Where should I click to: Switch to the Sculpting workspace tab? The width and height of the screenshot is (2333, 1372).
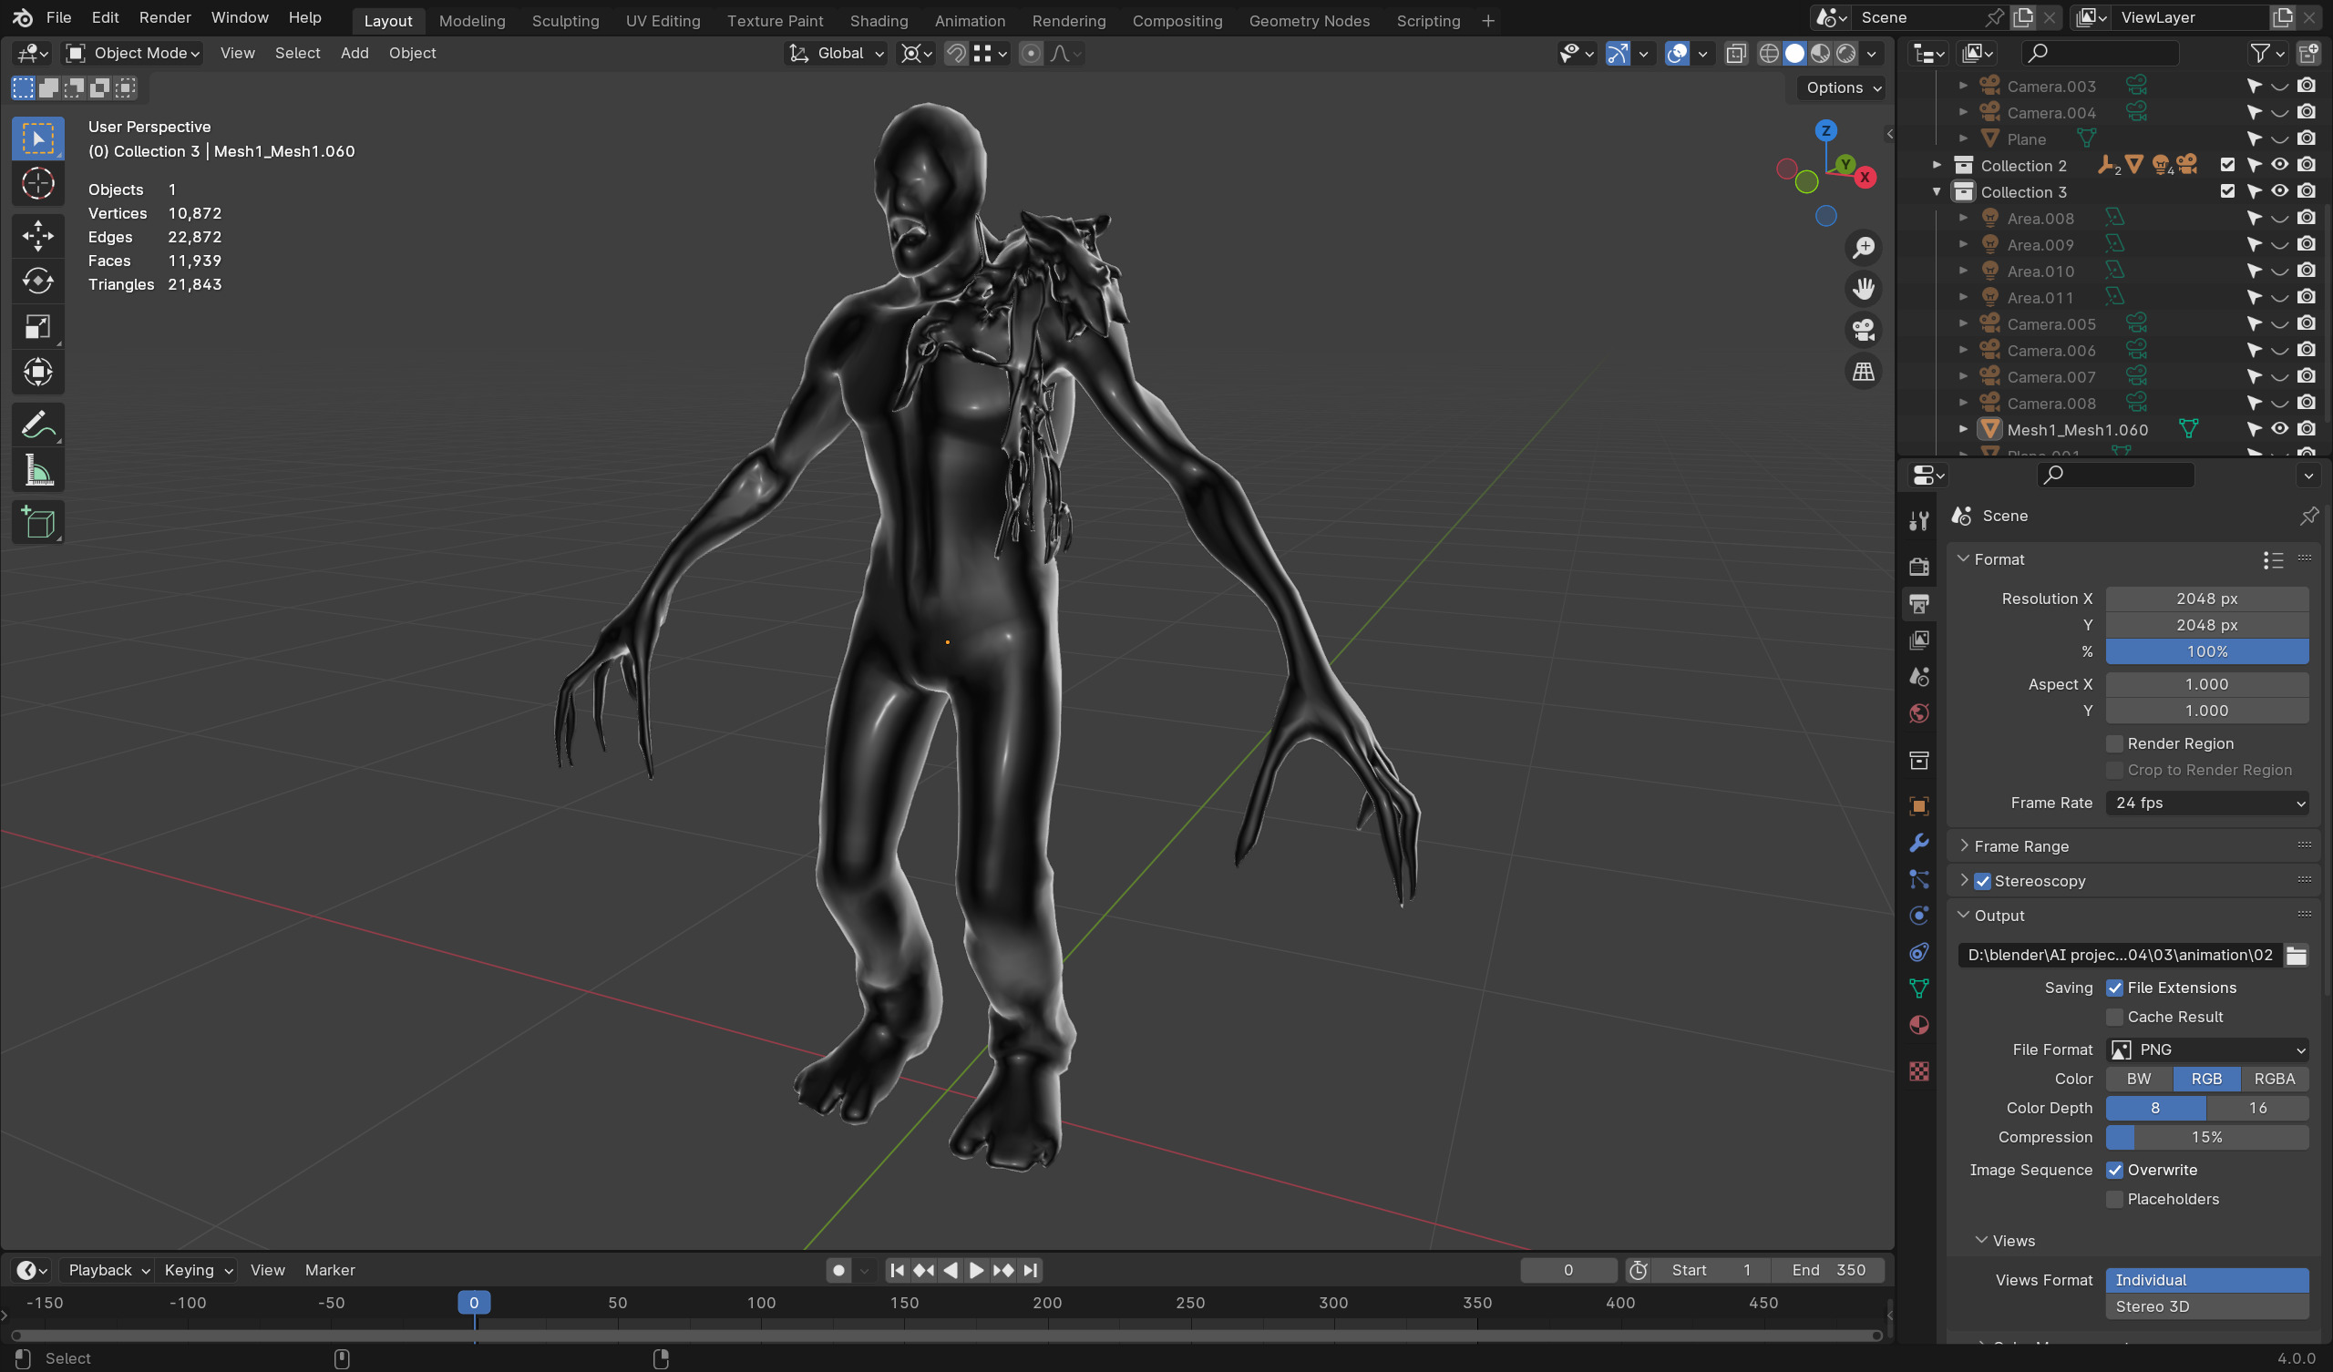click(565, 20)
